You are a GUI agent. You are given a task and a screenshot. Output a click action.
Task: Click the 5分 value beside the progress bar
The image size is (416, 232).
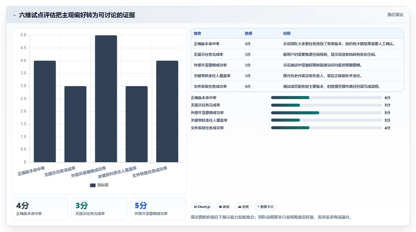(x=387, y=113)
